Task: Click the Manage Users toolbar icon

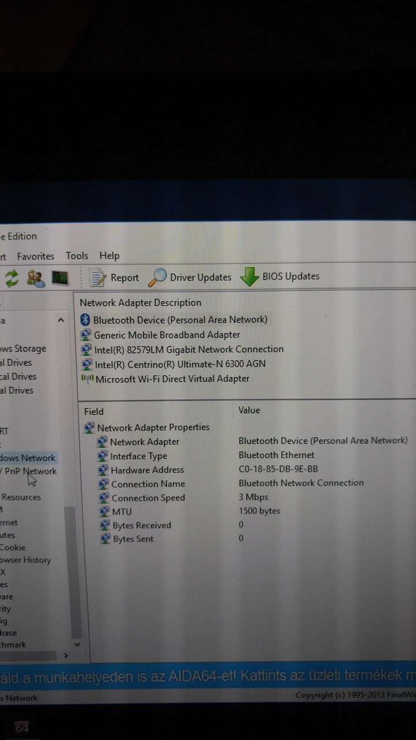Action: point(35,278)
